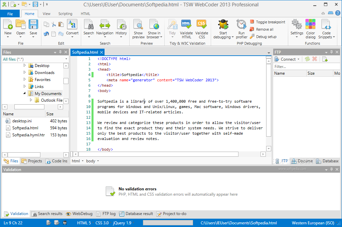Click the Cut scissors icon
Screen dimensions: 342x227
tap(54, 24)
